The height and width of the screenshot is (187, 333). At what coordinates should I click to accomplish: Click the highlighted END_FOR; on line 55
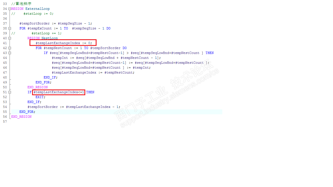(x=27, y=112)
